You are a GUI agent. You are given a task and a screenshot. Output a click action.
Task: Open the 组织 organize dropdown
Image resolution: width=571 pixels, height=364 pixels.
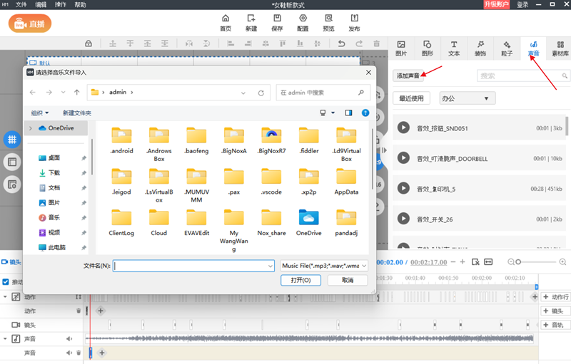pyautogui.click(x=40, y=113)
